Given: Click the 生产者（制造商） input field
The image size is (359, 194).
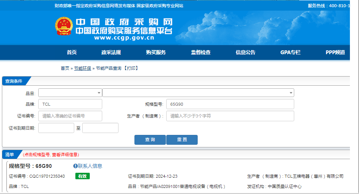Looking at the screenshot, I should (230, 116).
